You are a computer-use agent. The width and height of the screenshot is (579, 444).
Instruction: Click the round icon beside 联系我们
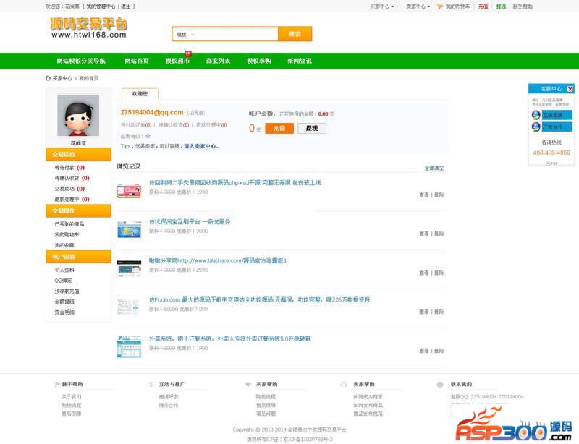[x=440, y=384]
